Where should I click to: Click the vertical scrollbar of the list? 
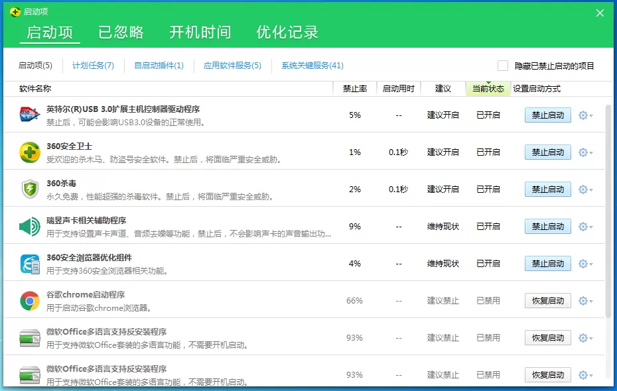coord(608,210)
